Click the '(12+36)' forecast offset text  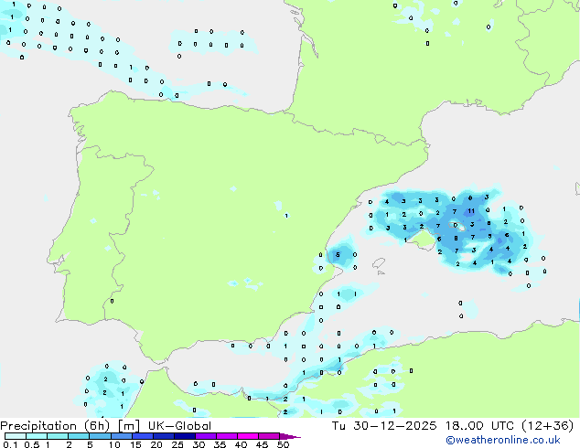pos(548,426)
